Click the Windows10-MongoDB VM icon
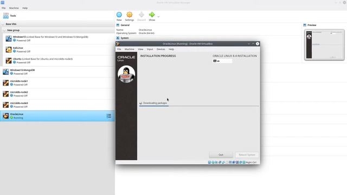Image resolution: width=347 pixels, height=195 pixels. tap(6, 71)
